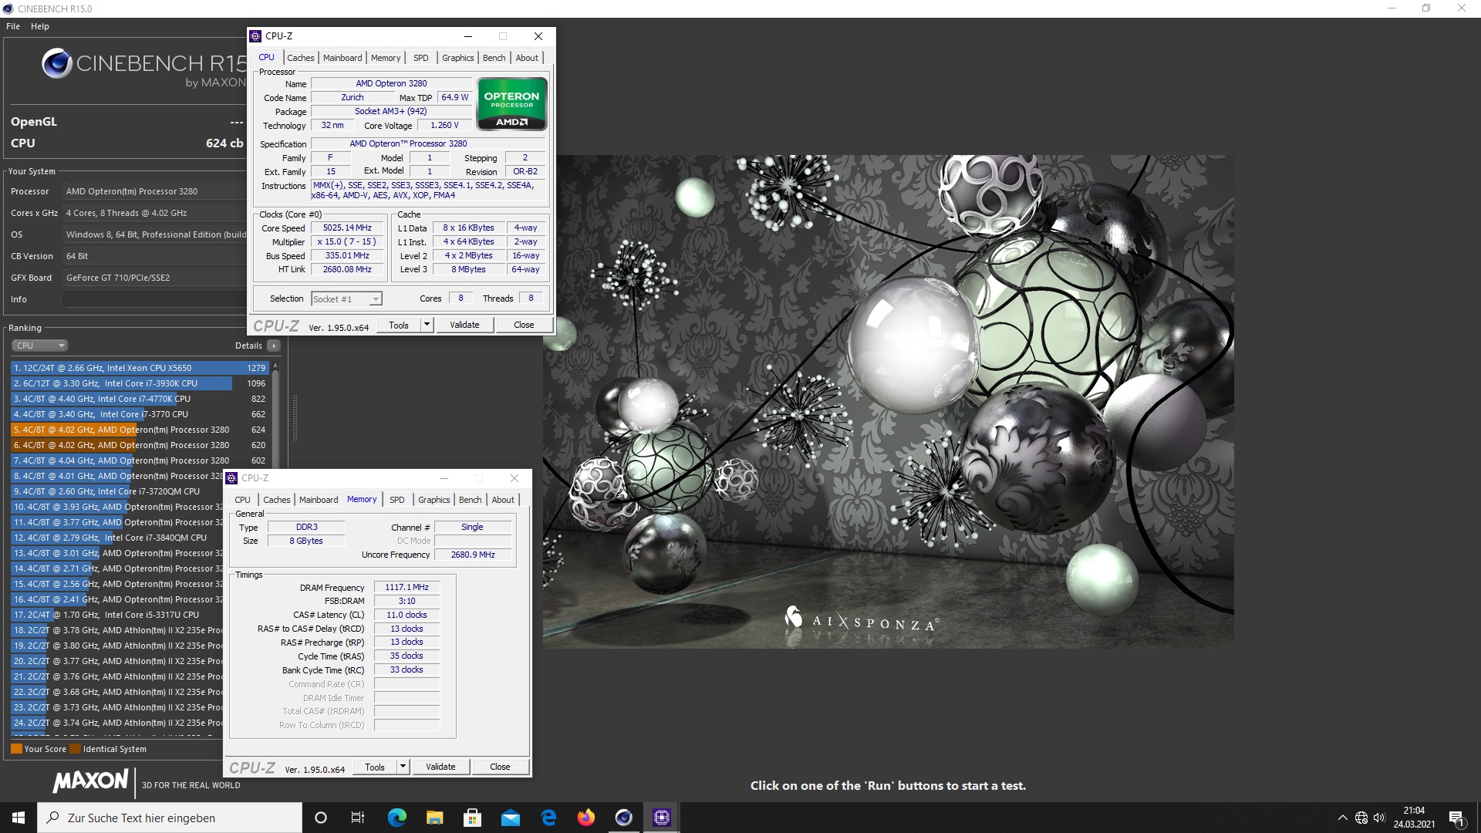The image size is (1481, 833).
Task: Open SPD tab in upper CPU-Z window
Action: 420,58
